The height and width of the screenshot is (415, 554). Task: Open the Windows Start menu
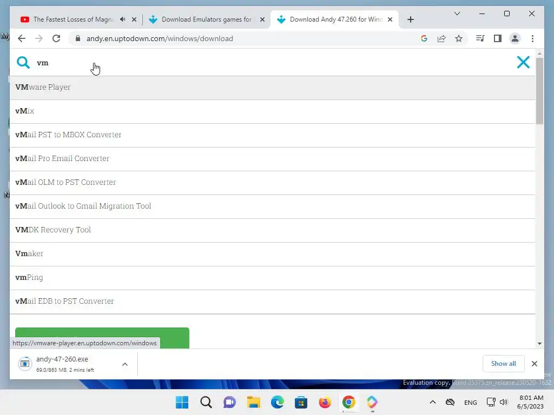coord(182,402)
